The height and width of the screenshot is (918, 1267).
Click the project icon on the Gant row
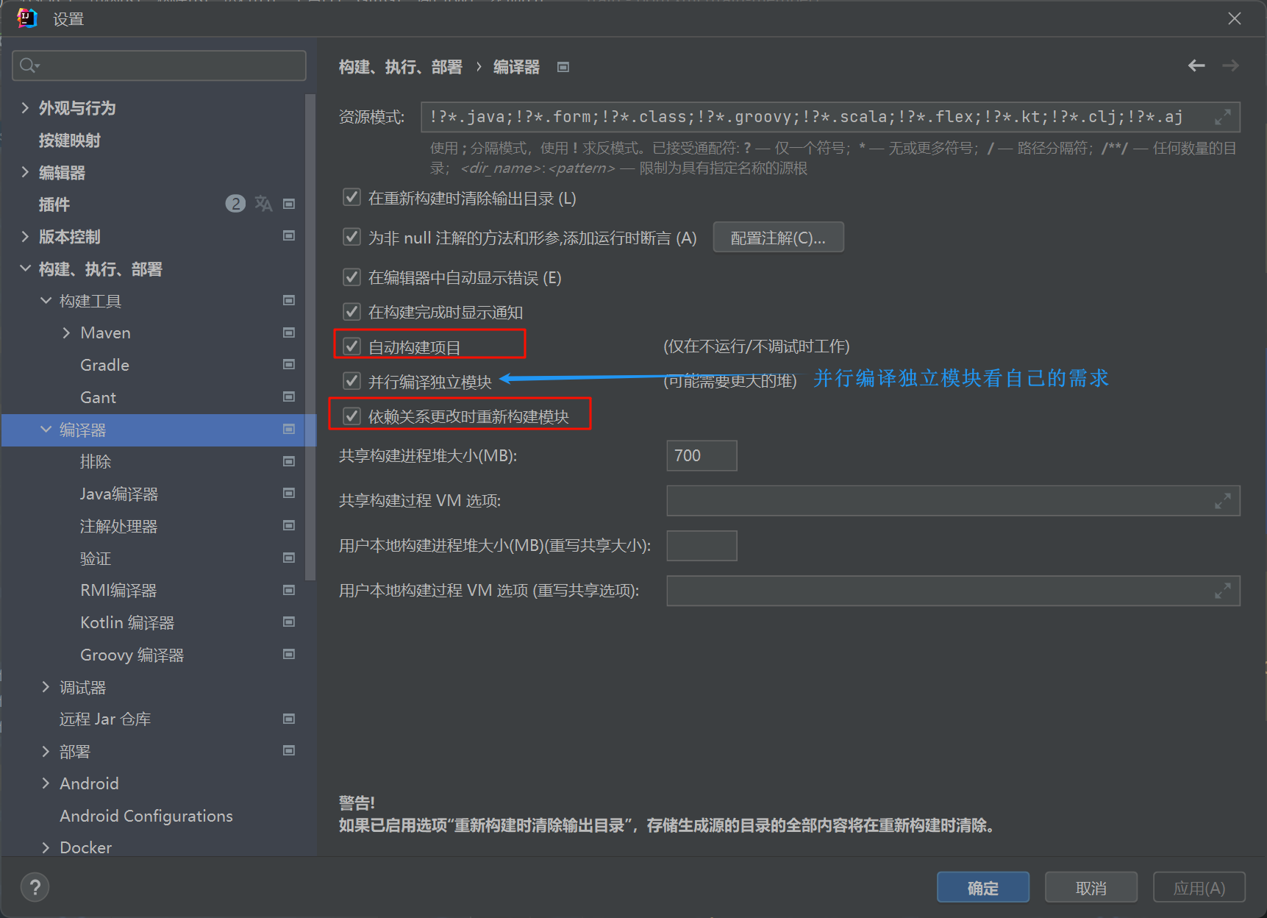(x=289, y=396)
